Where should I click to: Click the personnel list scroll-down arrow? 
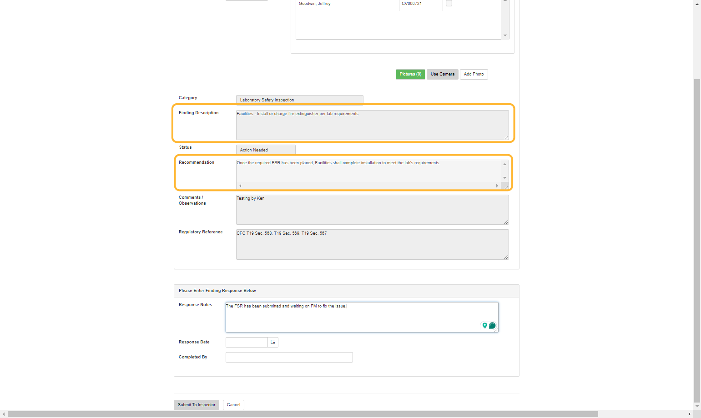(x=505, y=35)
